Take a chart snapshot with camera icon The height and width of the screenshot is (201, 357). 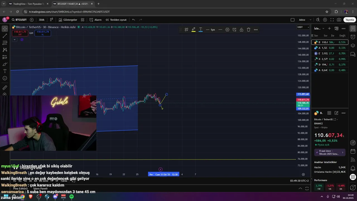[x=339, y=20]
